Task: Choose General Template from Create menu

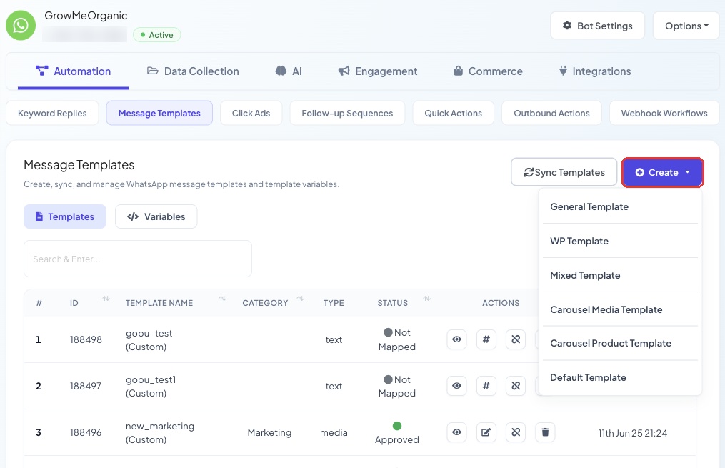Action: (620, 206)
